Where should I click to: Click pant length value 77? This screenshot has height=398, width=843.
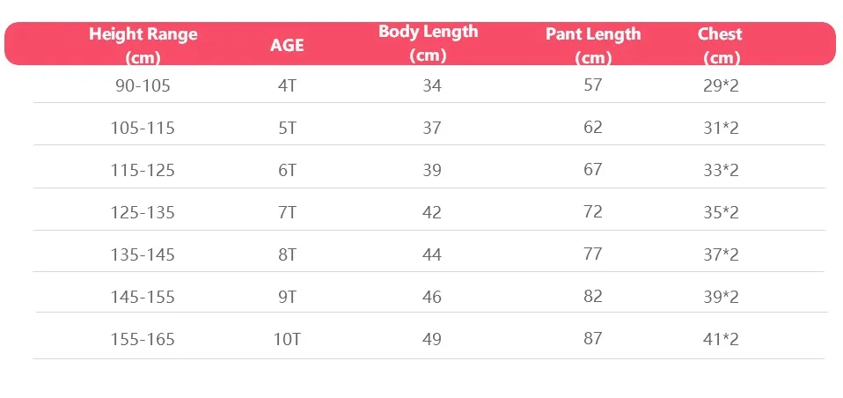tap(593, 254)
